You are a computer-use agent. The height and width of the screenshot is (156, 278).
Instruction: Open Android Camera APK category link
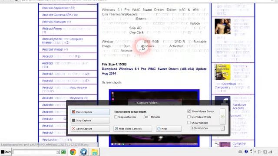[60, 15]
